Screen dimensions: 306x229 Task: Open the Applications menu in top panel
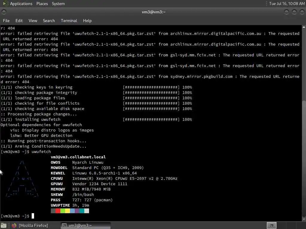click(21, 4)
